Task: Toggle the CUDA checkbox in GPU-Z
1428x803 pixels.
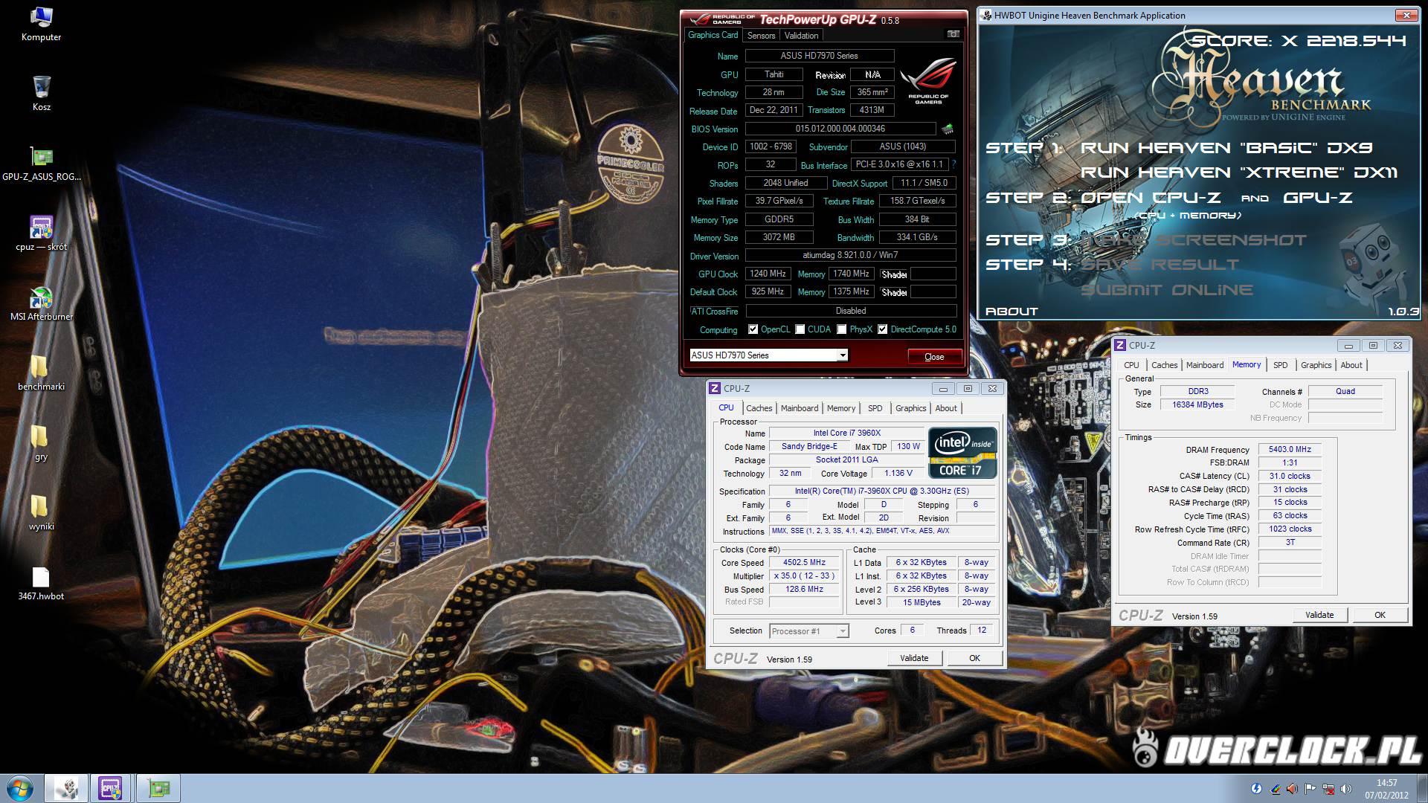Action: click(x=800, y=329)
